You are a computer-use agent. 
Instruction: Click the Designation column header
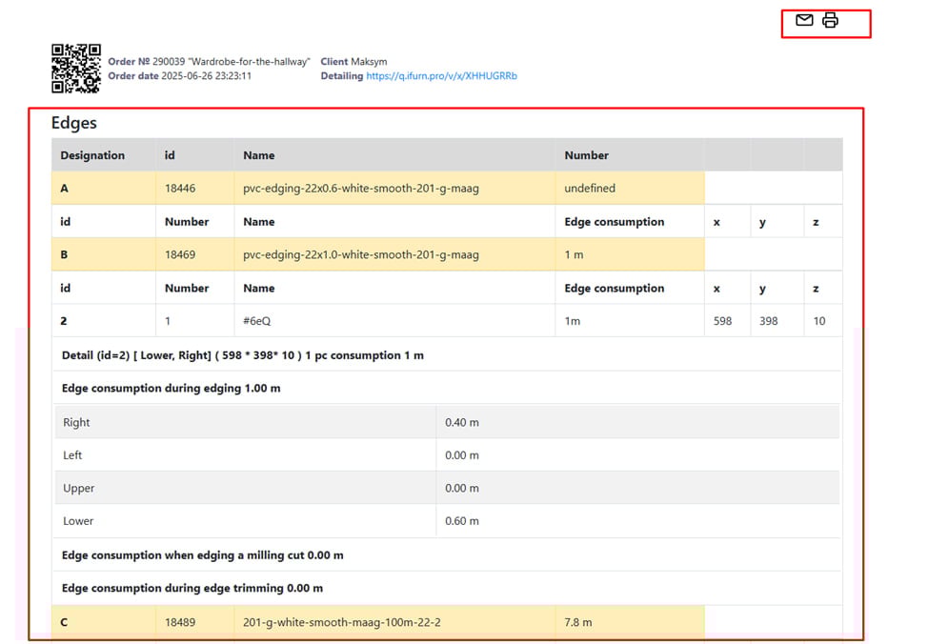pos(92,155)
